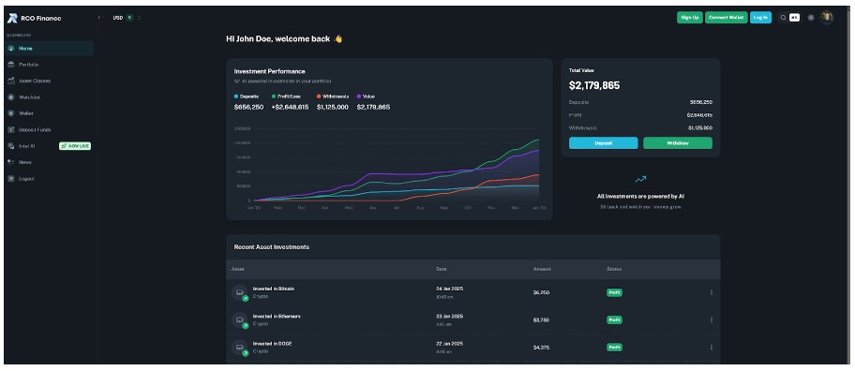Open the USD currency selector dropdown
855x371 pixels.
point(127,18)
